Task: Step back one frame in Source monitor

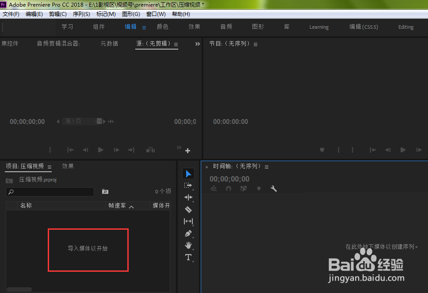Action: click(x=85, y=150)
